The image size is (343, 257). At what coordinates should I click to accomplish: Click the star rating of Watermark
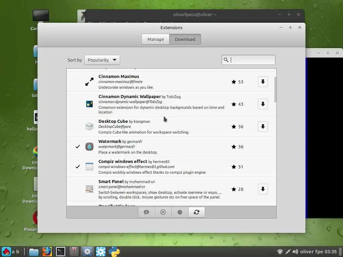[237, 147]
